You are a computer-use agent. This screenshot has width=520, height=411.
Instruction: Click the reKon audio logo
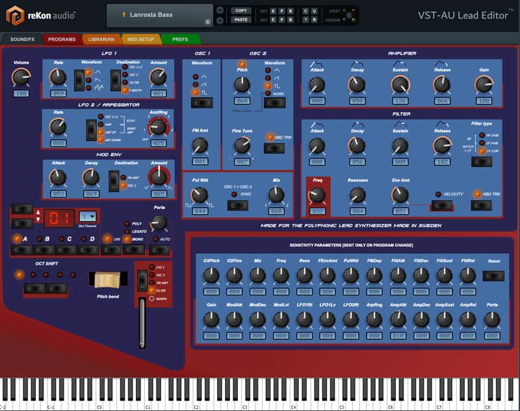coord(41,15)
